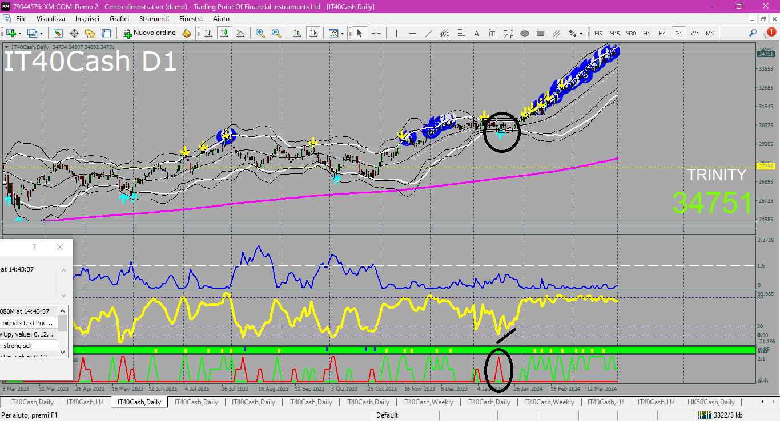Open Market Watch panel icon
This screenshot has width=780, height=421.
point(58,33)
